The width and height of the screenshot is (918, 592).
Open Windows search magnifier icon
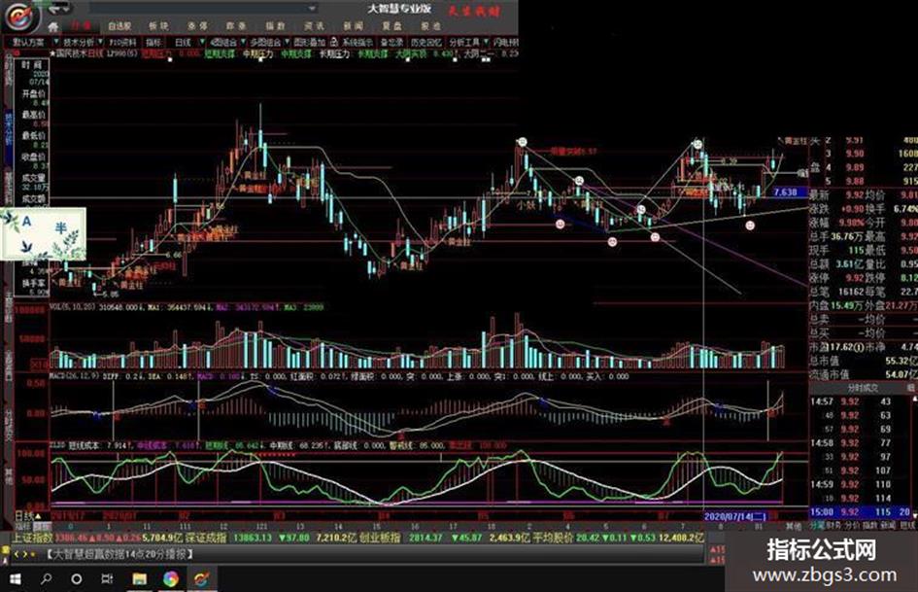click(x=46, y=579)
